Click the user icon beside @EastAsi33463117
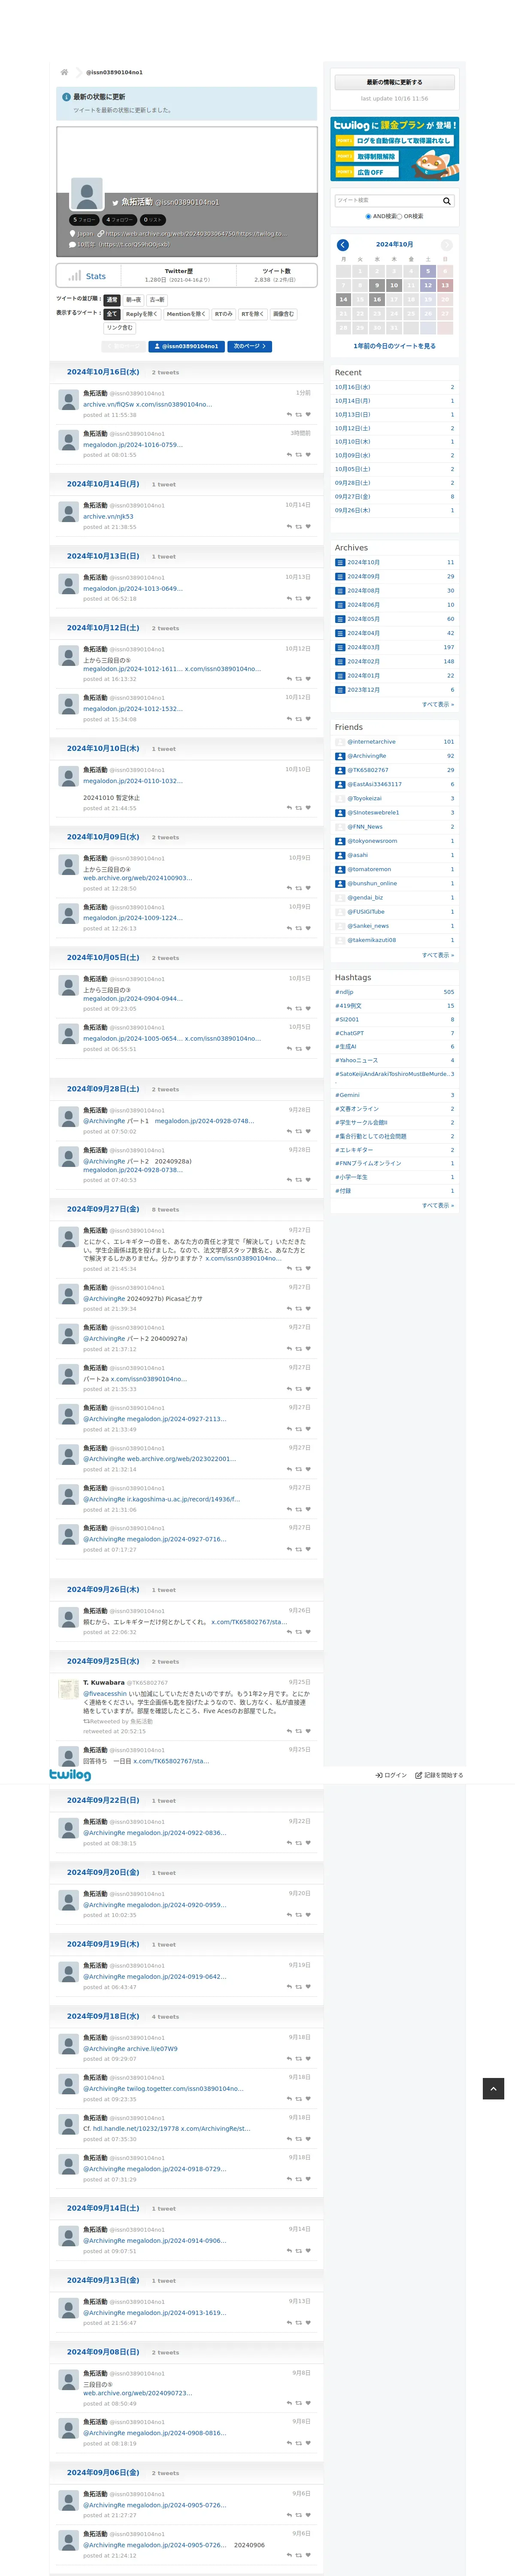This screenshot has width=515, height=2576. coord(340,784)
